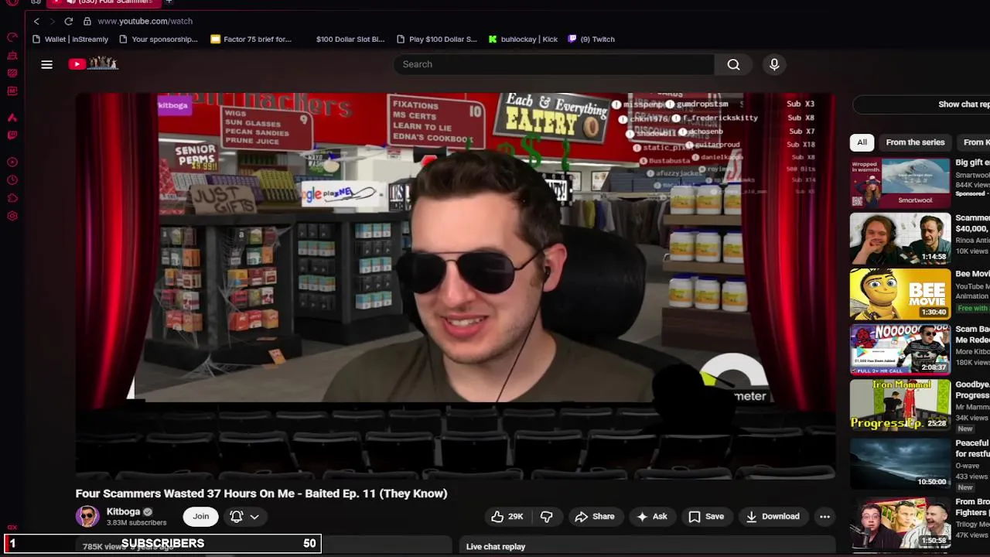Open Kitboga channel name link

(123, 511)
